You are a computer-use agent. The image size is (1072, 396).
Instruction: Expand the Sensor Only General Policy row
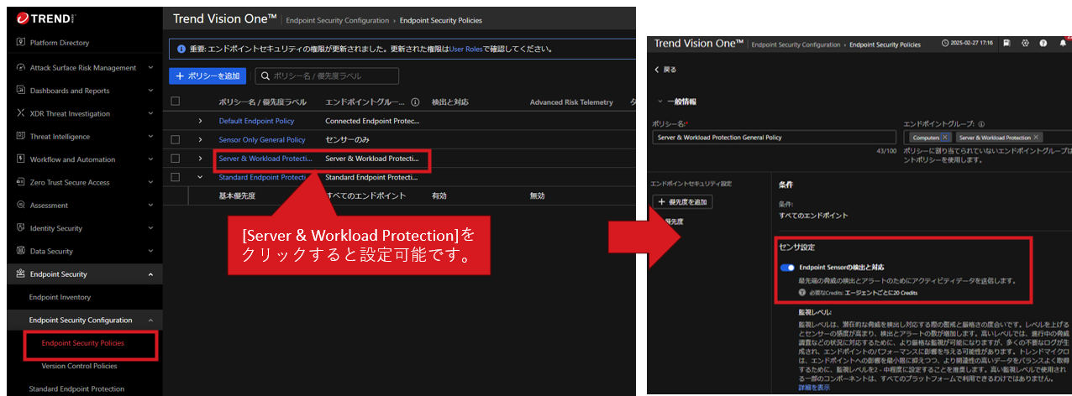[200, 139]
